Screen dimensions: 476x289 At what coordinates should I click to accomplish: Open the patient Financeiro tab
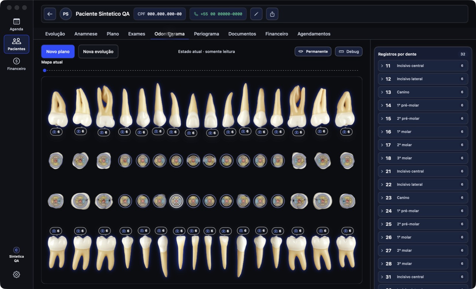pyautogui.click(x=277, y=34)
